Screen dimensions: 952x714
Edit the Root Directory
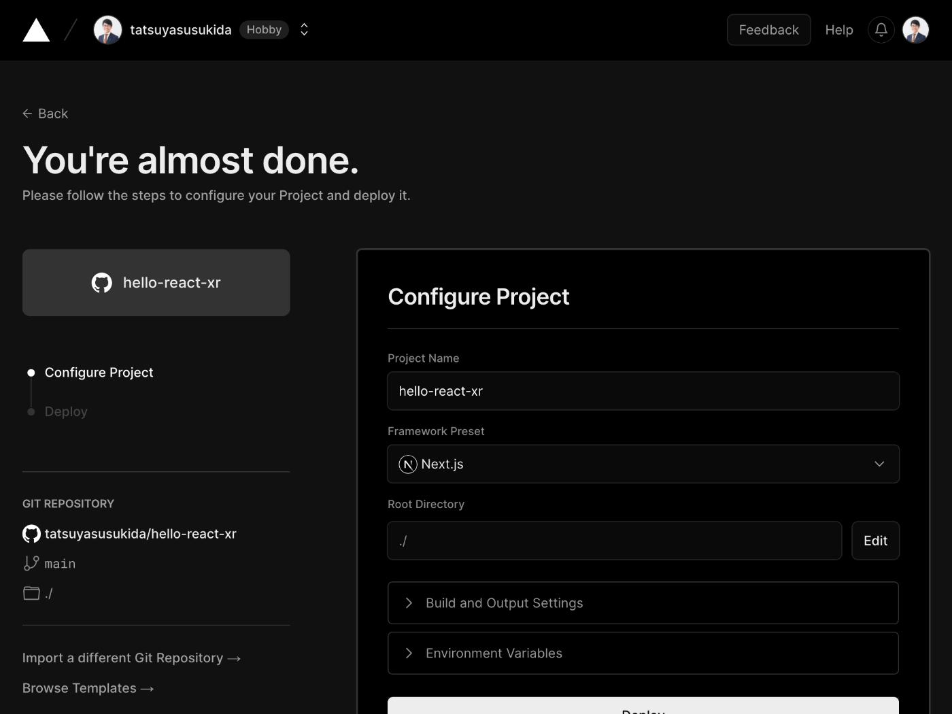point(876,541)
